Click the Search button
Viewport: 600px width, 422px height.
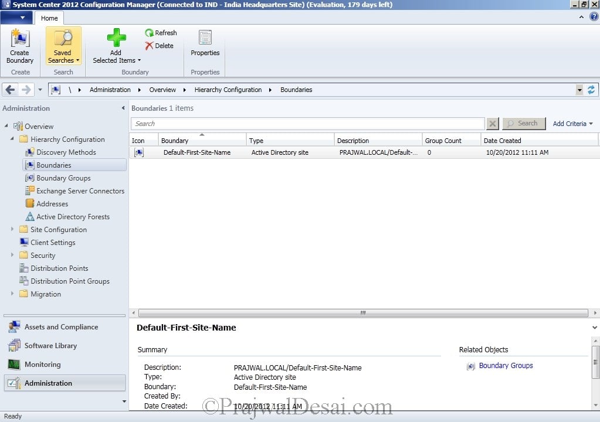(x=524, y=124)
